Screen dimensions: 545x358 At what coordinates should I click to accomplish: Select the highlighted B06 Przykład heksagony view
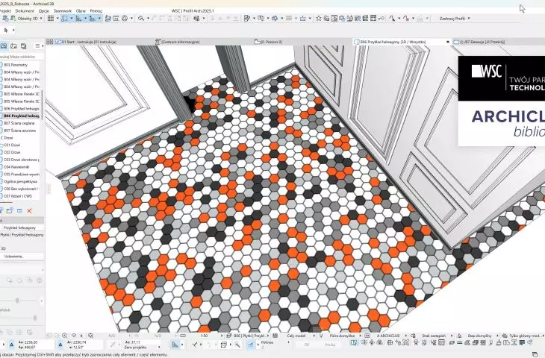[21, 116]
